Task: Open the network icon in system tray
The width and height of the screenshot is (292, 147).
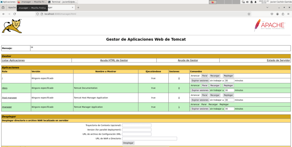Action: (244, 2)
